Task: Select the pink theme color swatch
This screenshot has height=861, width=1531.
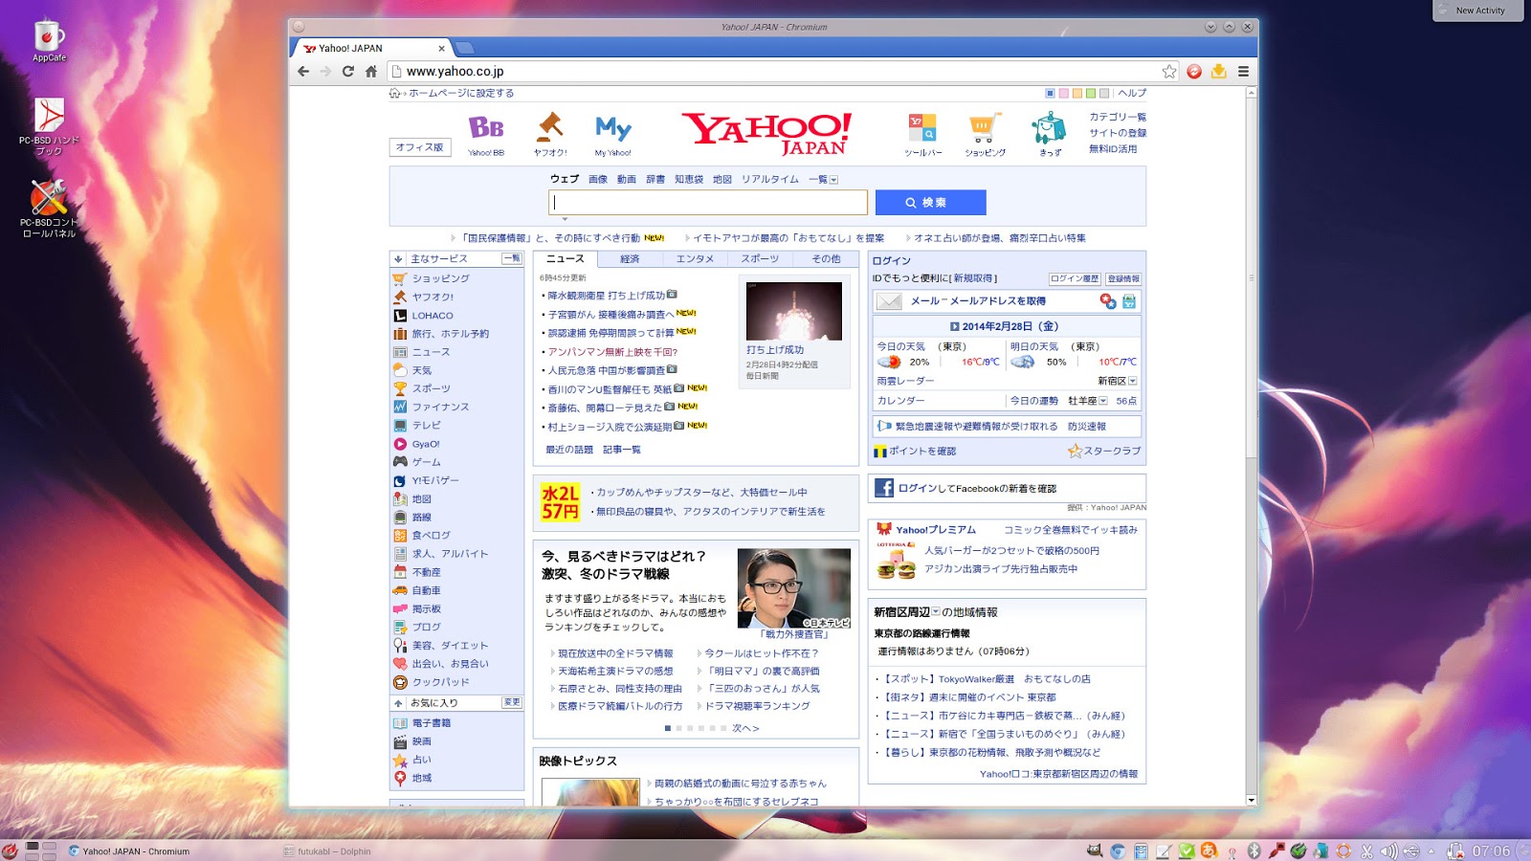Action: [x=1063, y=94]
